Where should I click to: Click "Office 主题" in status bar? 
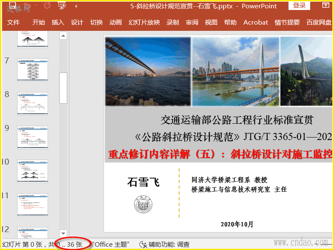point(111,245)
